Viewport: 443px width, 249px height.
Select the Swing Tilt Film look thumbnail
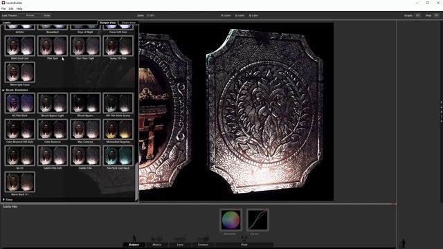[x=118, y=46]
